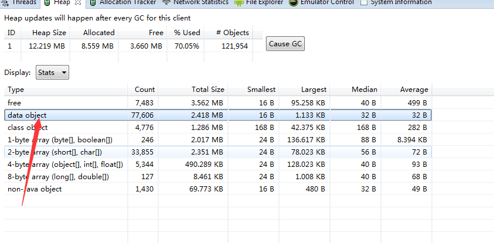The height and width of the screenshot is (243, 494).
Task: Close the Heap tab with its X
Action: 78,2
